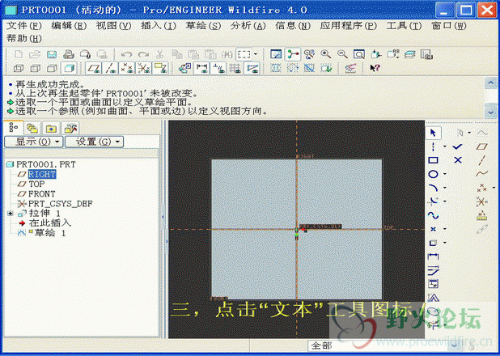Viewport: 500px width, 356px height.
Task: Choose the Rectangle sketch tool
Action: pyautogui.click(x=433, y=160)
